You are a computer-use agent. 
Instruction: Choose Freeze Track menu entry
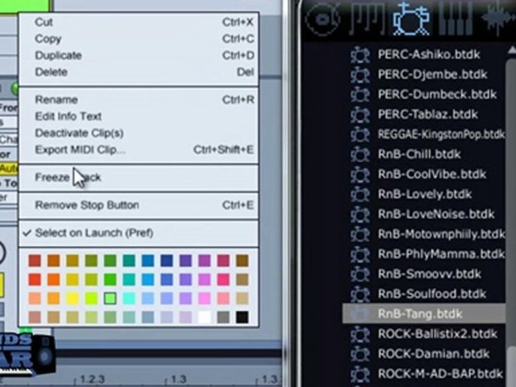point(139,177)
